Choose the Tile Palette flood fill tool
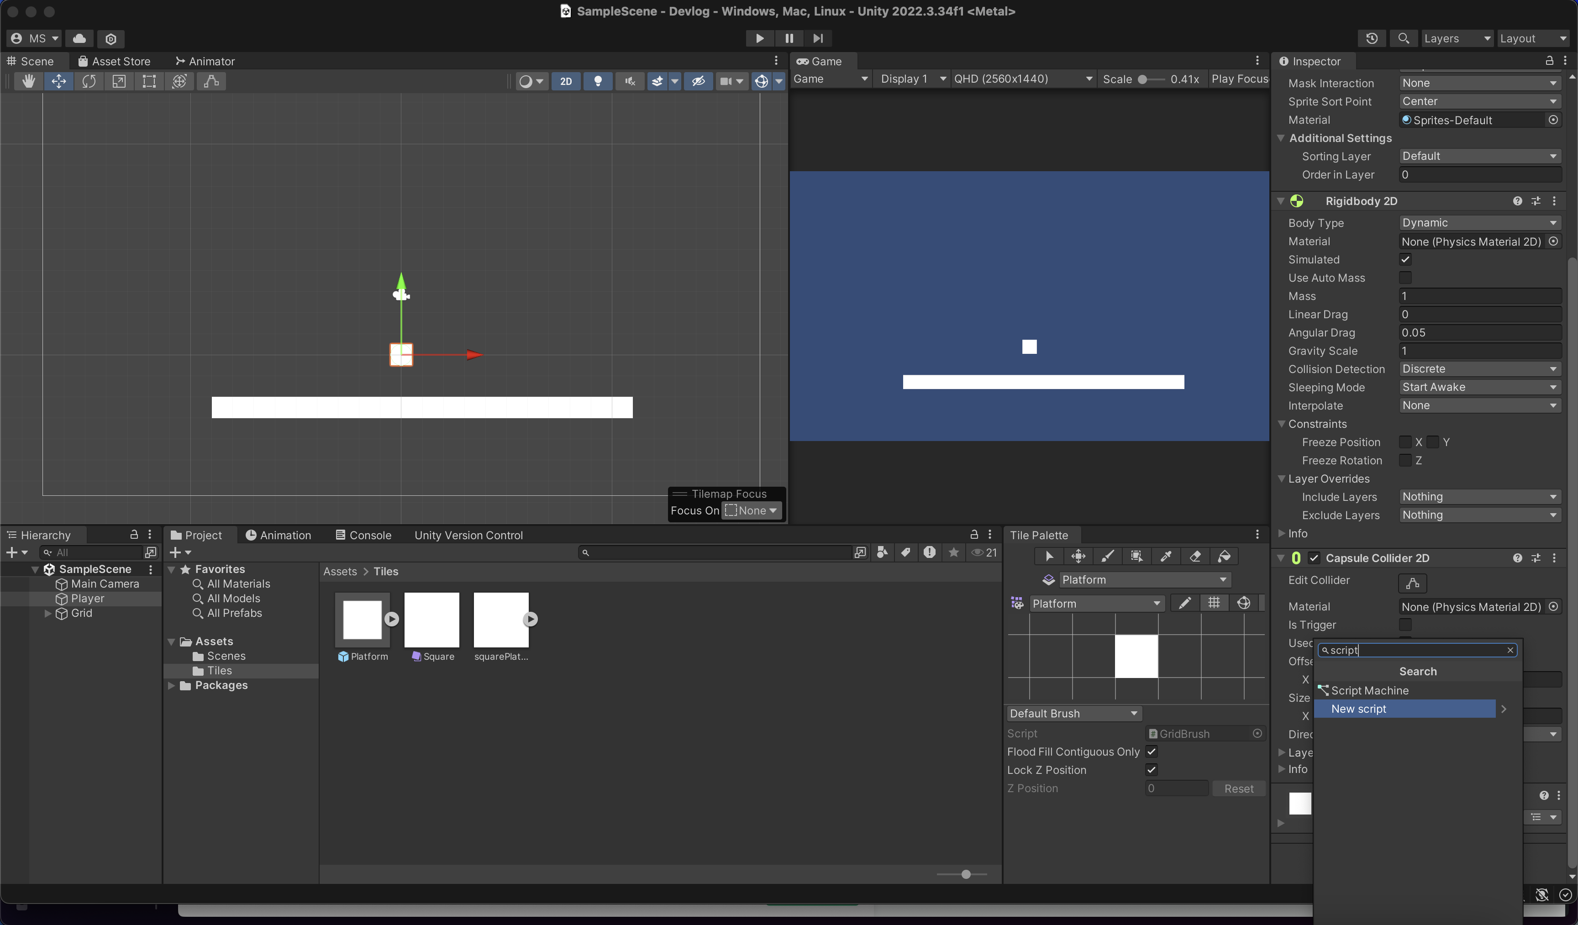This screenshot has width=1578, height=925. pos(1224,556)
